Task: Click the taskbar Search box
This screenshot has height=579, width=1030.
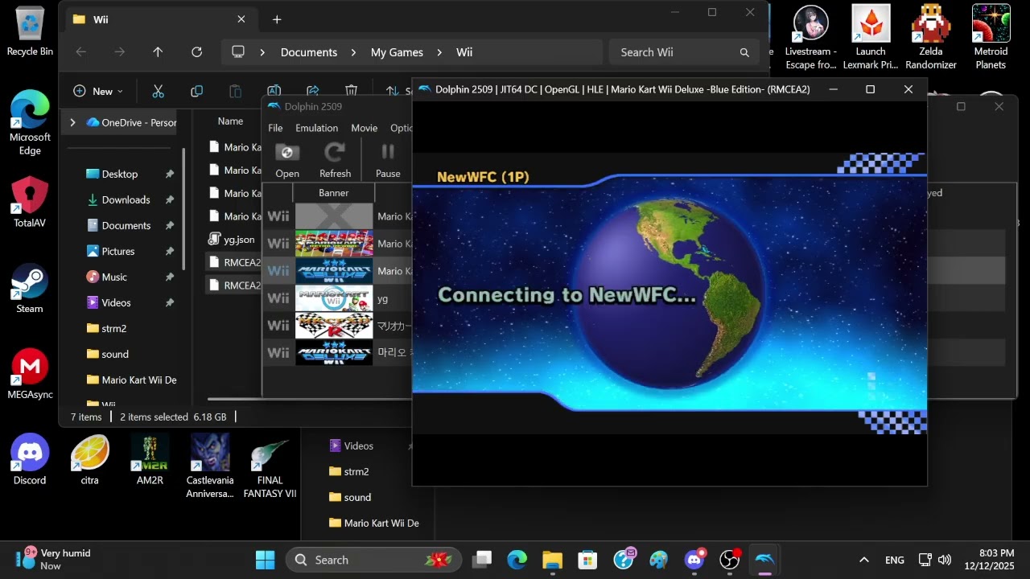Action: (x=373, y=560)
